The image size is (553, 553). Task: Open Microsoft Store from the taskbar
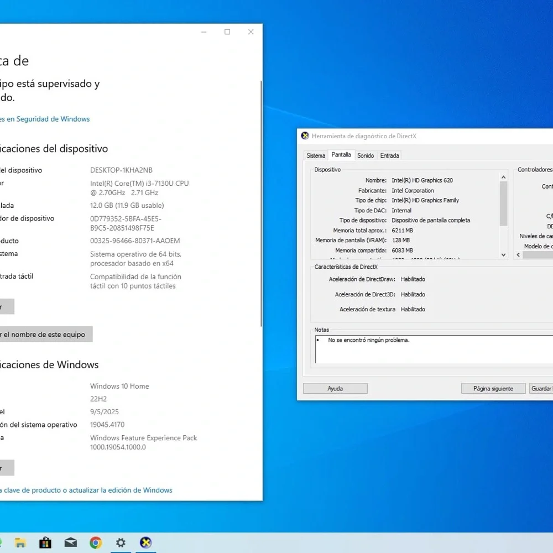tap(45, 542)
